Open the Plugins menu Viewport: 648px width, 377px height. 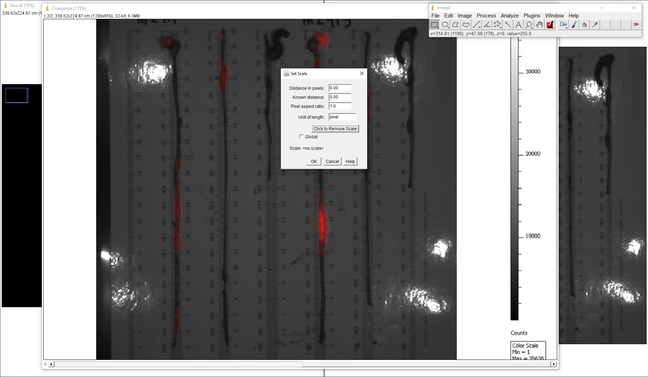pyautogui.click(x=532, y=16)
